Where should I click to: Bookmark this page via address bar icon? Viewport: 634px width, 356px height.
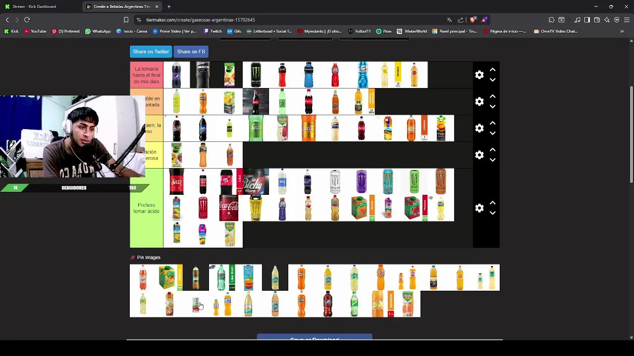126,20
